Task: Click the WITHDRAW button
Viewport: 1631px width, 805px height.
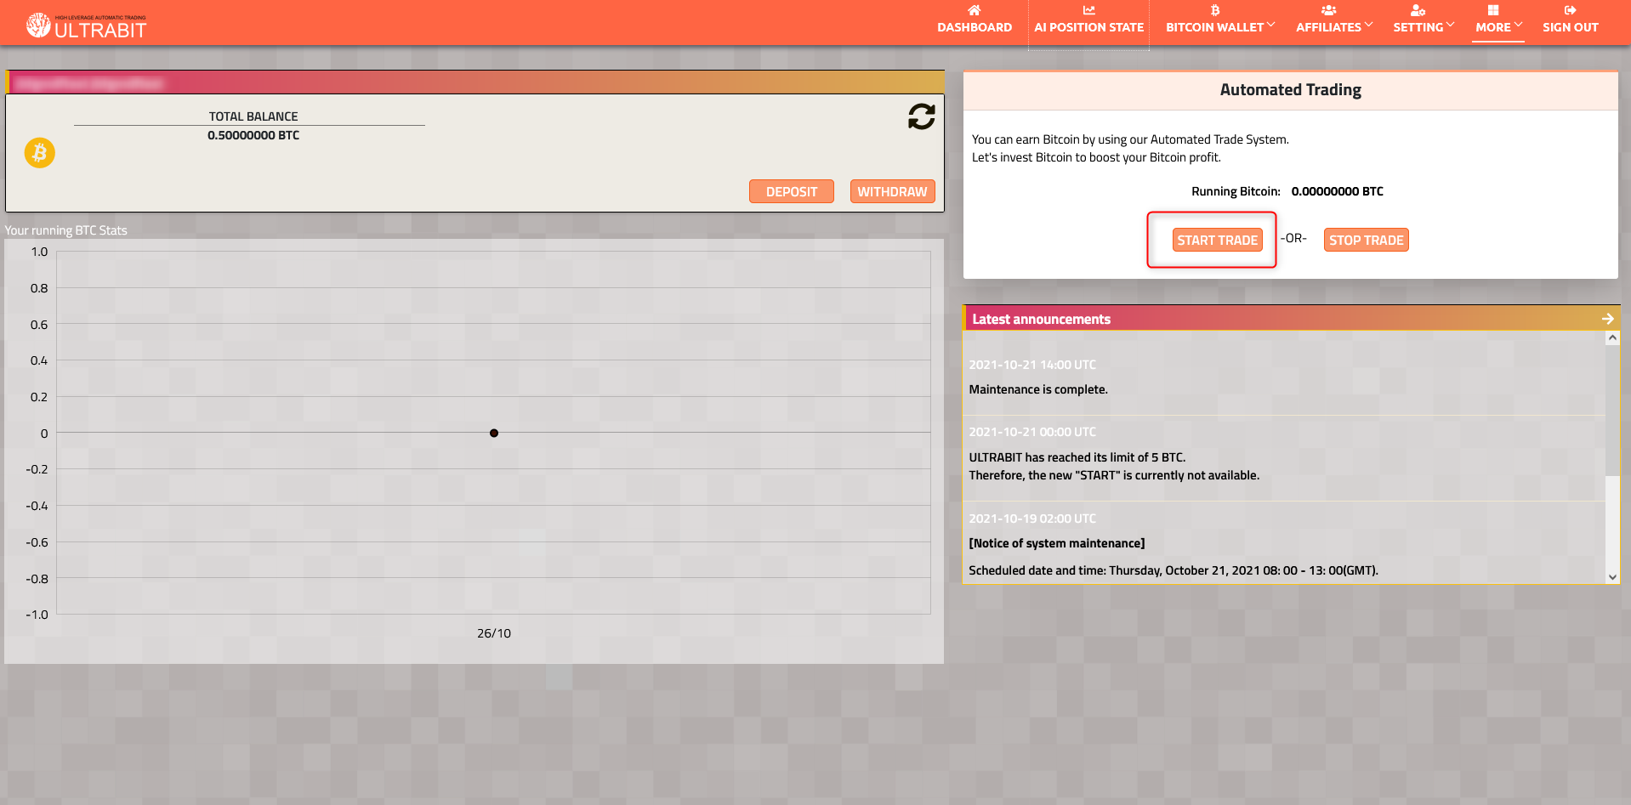Action: [892, 191]
